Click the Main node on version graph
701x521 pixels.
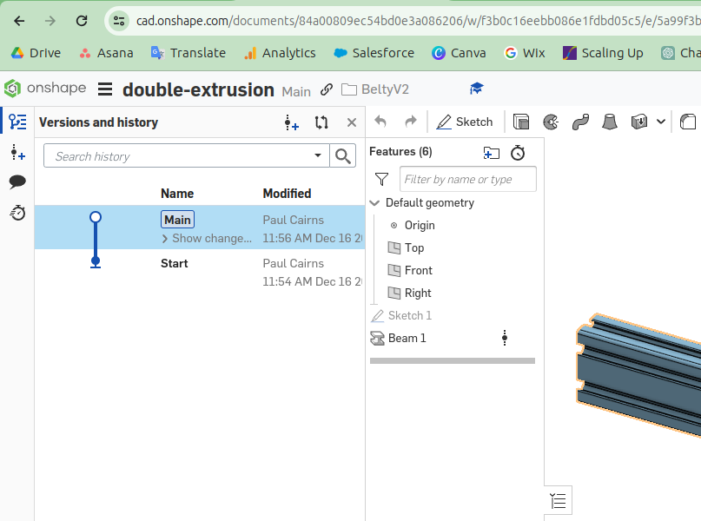[96, 217]
